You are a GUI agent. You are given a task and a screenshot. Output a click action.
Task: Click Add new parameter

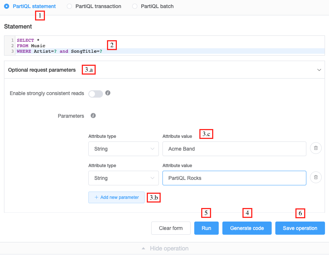coord(116,197)
